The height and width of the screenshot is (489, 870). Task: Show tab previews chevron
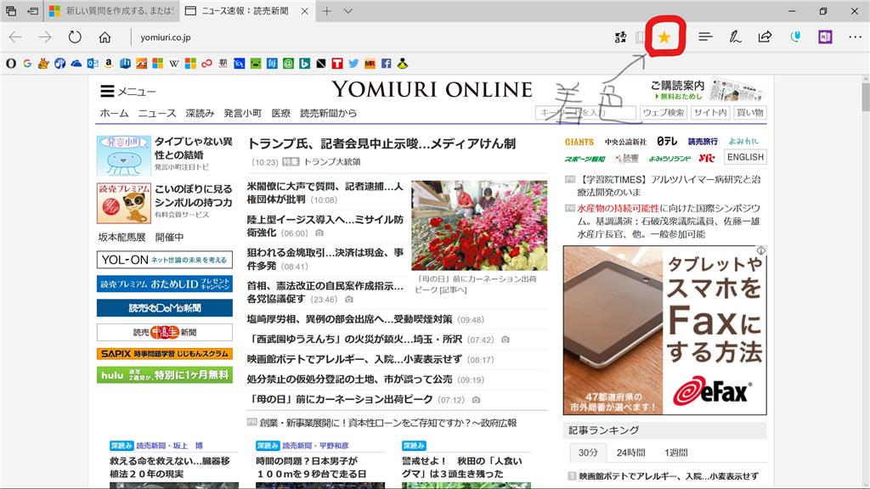[347, 10]
